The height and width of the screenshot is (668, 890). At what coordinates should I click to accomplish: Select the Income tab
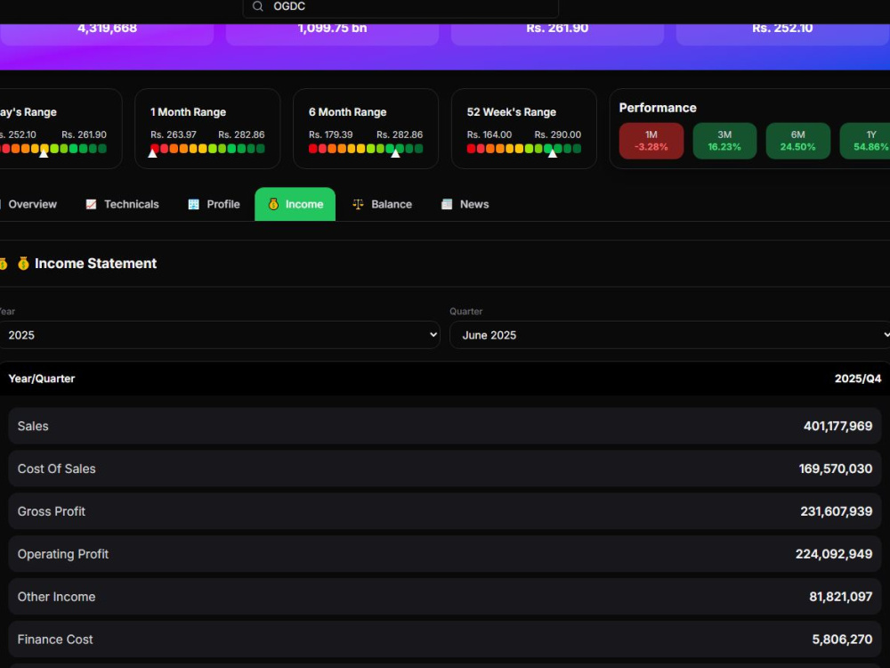(x=295, y=204)
